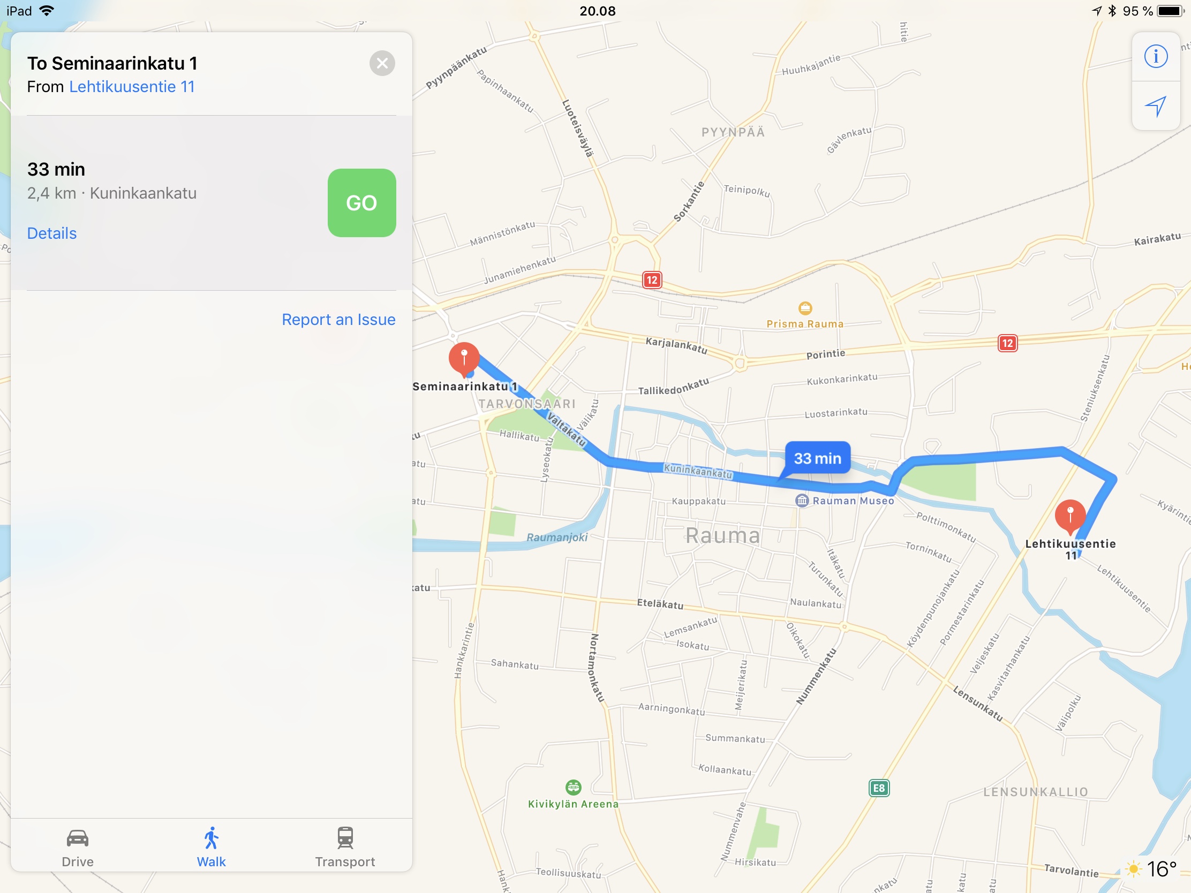Switch to the Drive tab

click(78, 847)
